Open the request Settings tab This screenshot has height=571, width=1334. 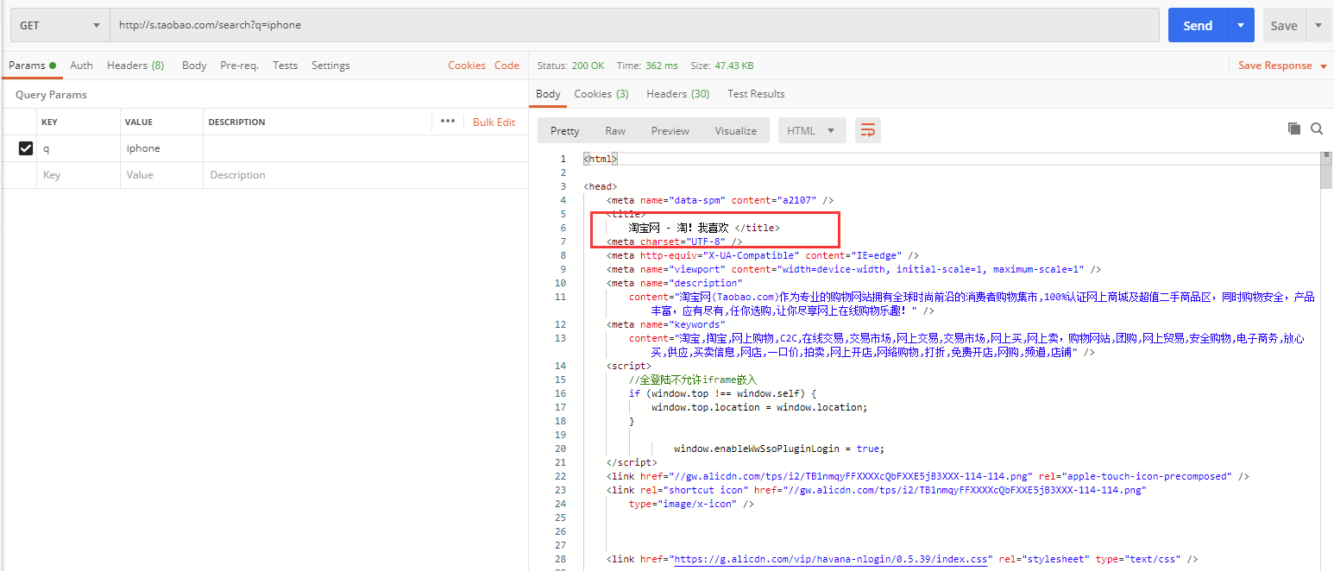(330, 66)
